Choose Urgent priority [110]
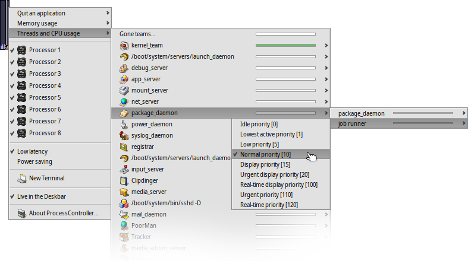The image size is (468, 261). (281, 195)
